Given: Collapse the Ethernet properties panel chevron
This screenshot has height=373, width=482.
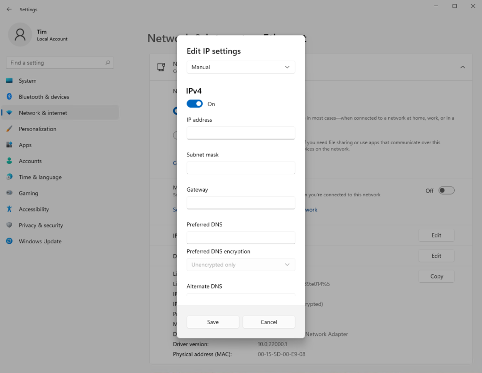Looking at the screenshot, I should coord(463,67).
